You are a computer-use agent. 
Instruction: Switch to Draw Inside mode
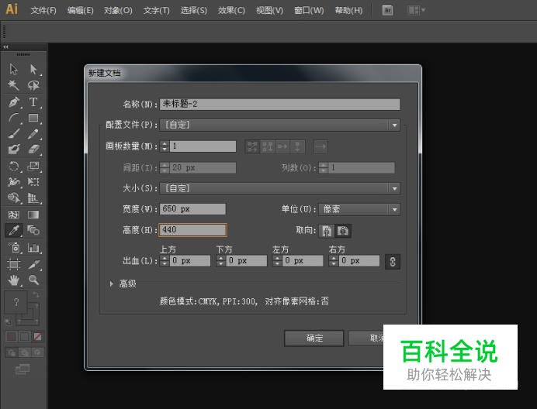pyautogui.click(x=38, y=352)
